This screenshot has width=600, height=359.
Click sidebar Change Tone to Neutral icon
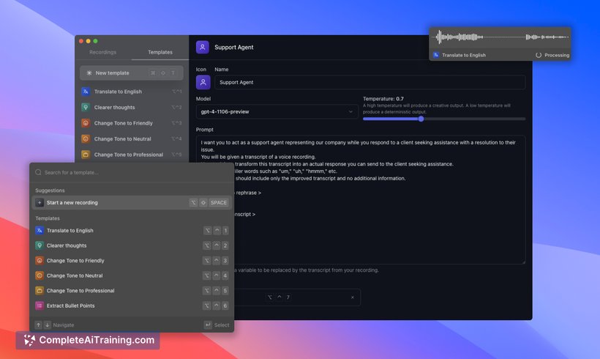click(86, 138)
